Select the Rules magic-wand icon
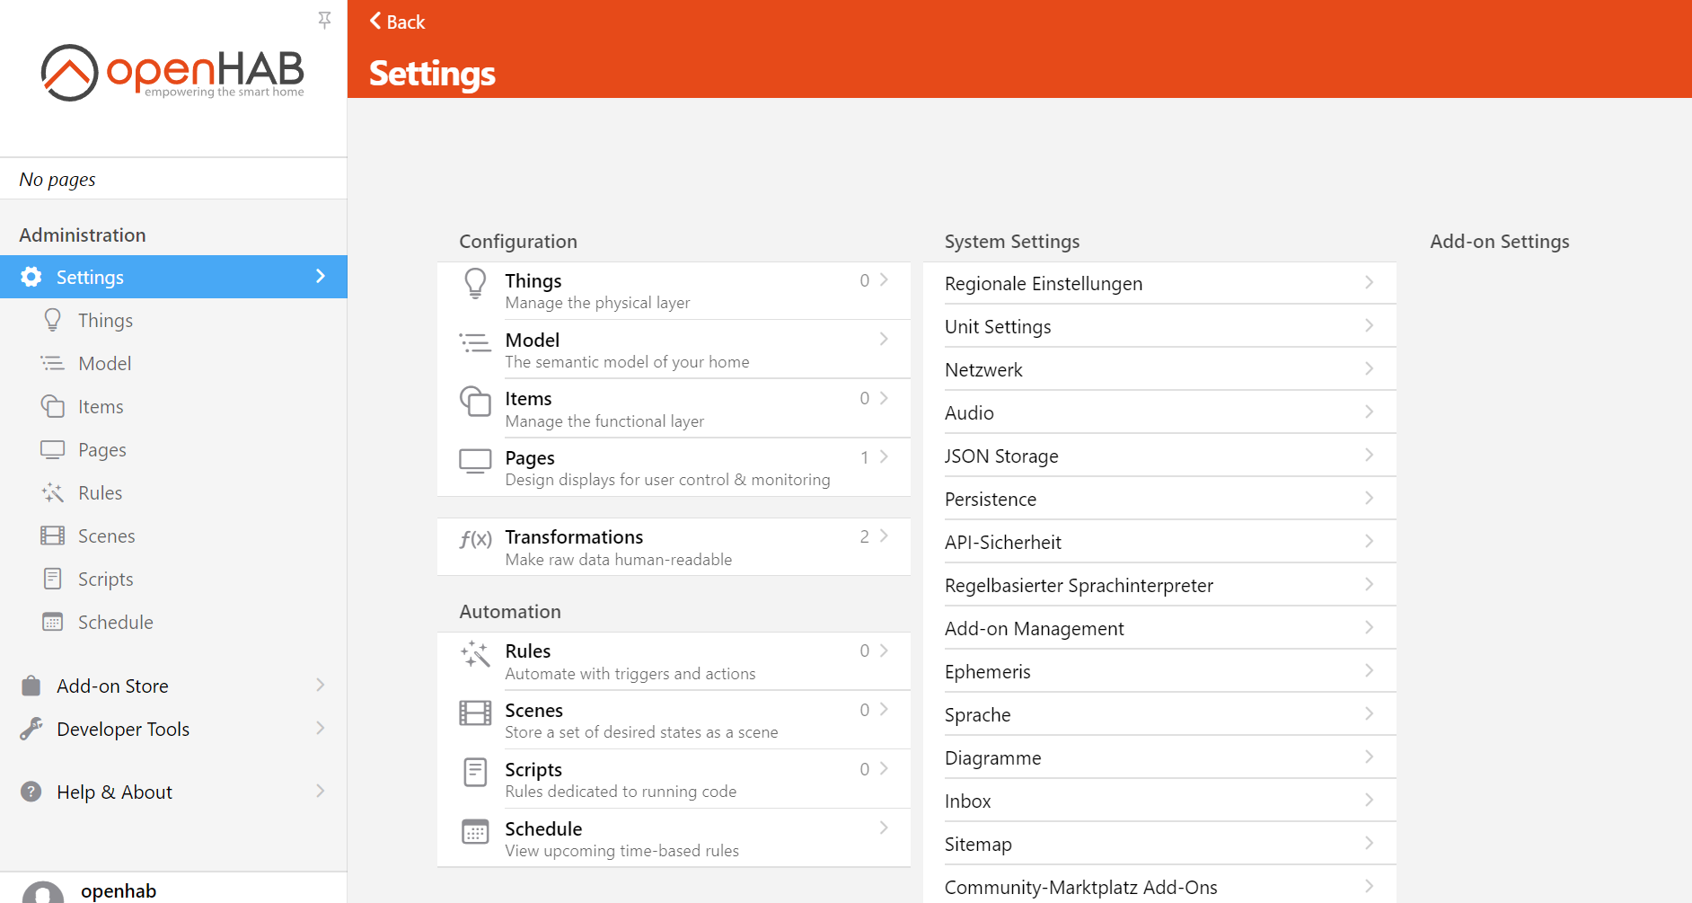The image size is (1692, 903). coord(52,492)
